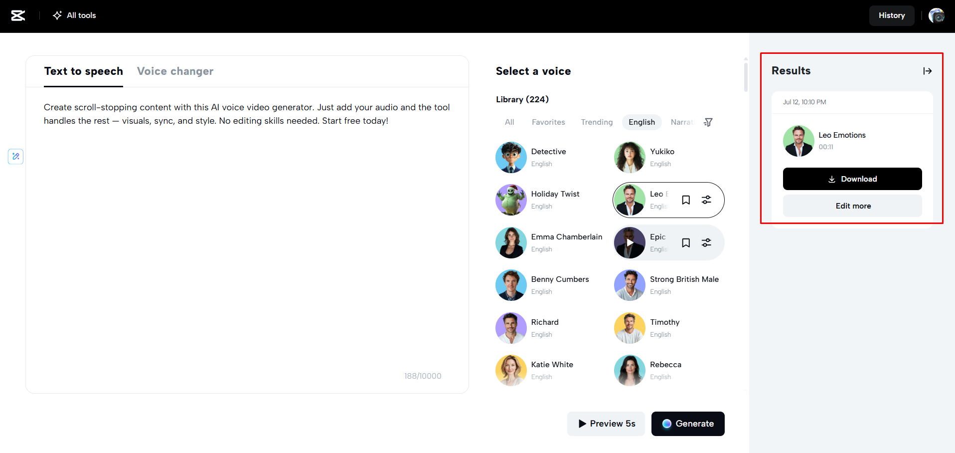This screenshot has width=955, height=453.
Task: Click the Edit more button
Action: (852, 206)
